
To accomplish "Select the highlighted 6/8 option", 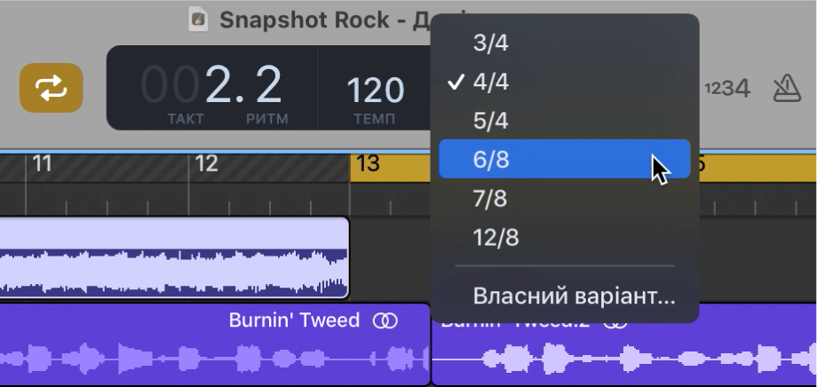I will click(x=491, y=160).
